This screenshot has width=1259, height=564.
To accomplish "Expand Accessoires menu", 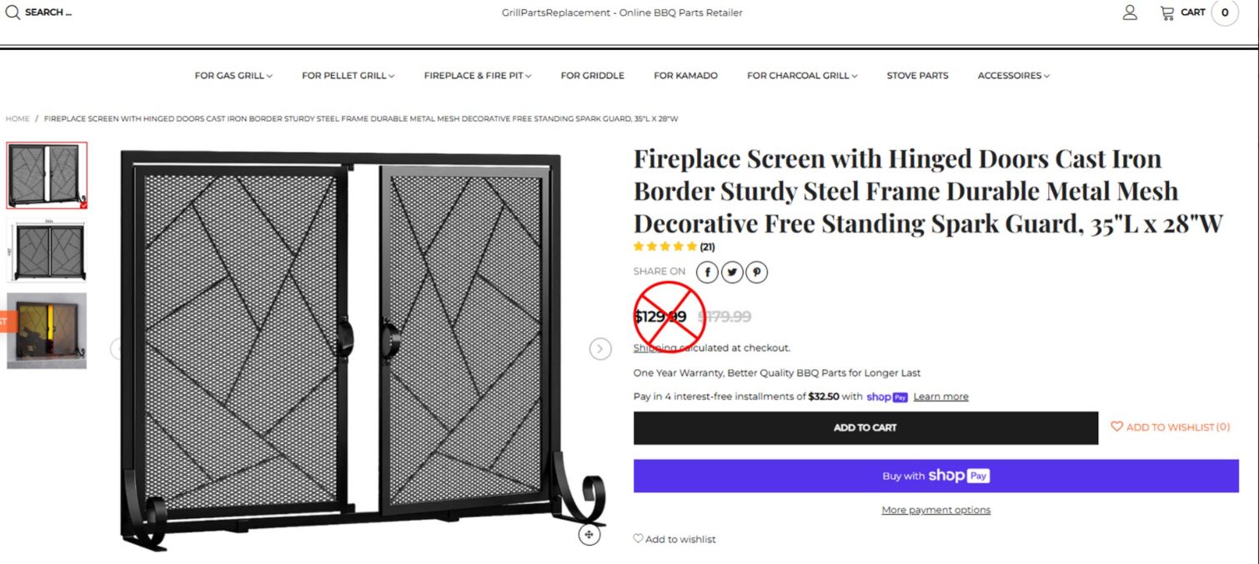I will coord(1014,76).
